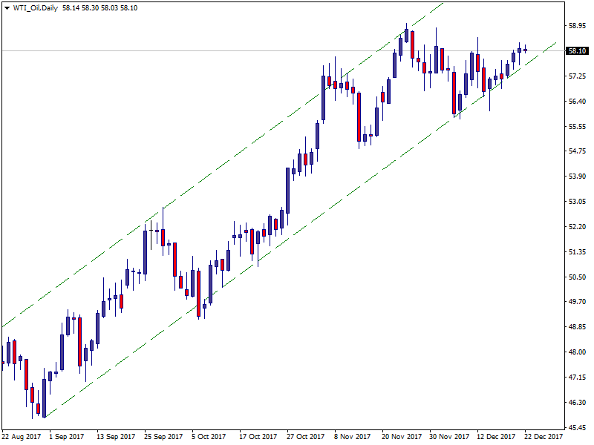Screen dimensions: 594x445
Task: Click the 27 Oct 2017 date label
Action: click(x=306, y=437)
